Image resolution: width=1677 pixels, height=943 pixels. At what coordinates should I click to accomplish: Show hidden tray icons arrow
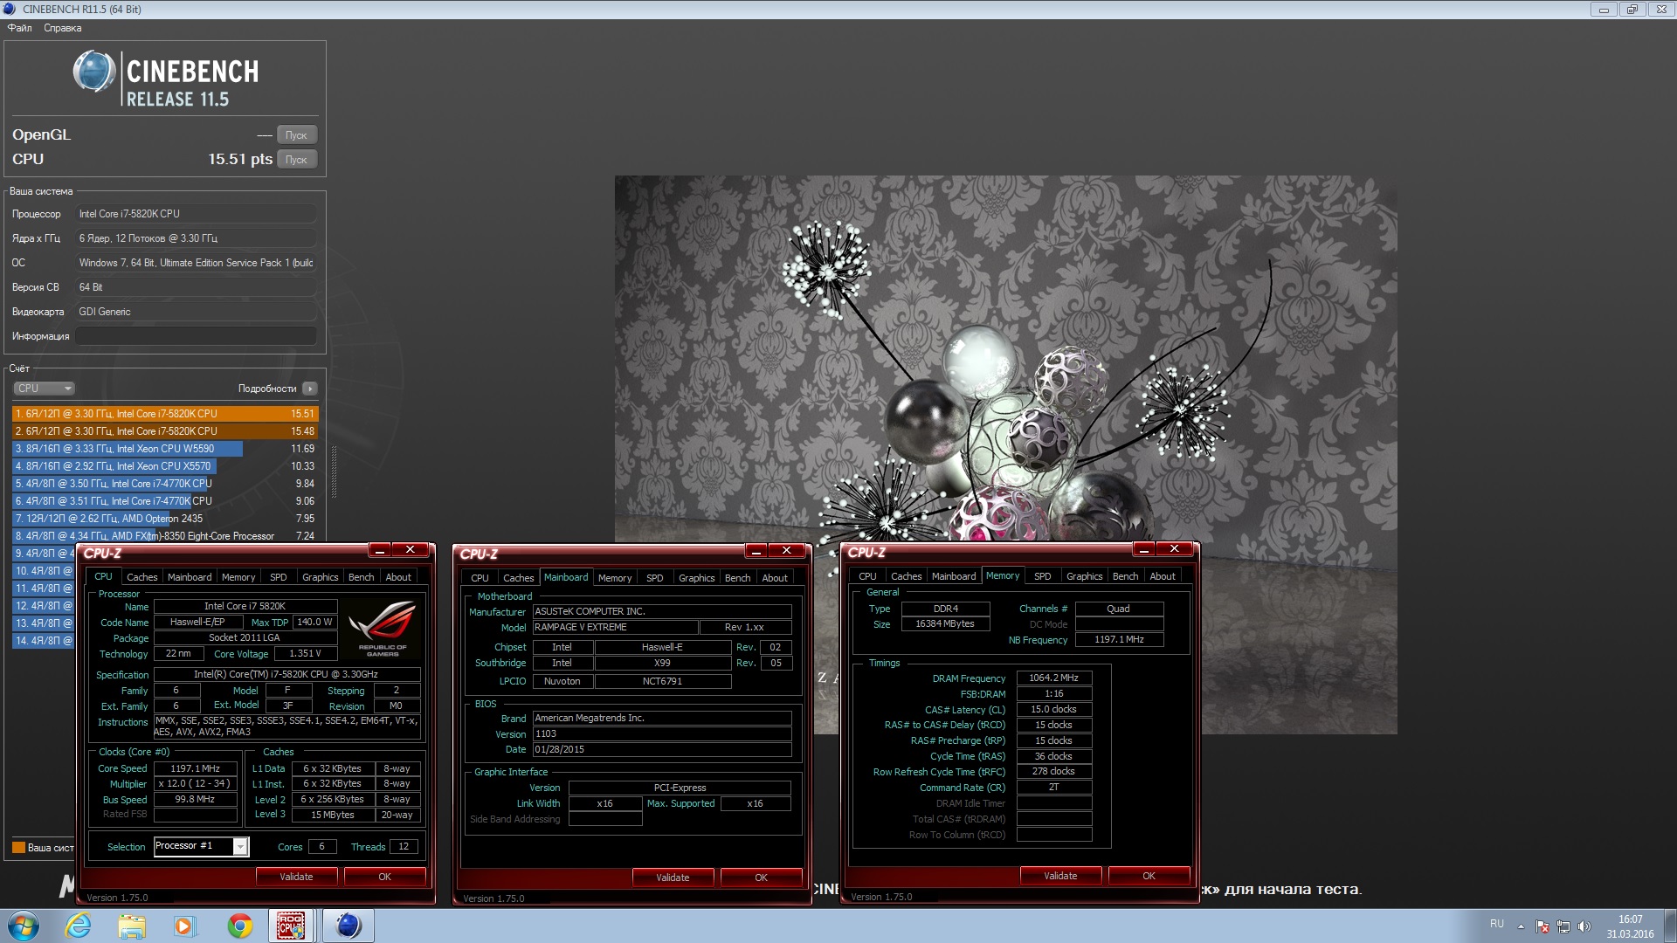pyautogui.click(x=1521, y=926)
